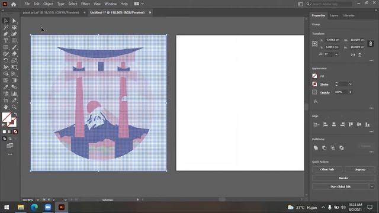Switch to the Libraries tab
This screenshot has width=379, height=213.
(349, 15)
